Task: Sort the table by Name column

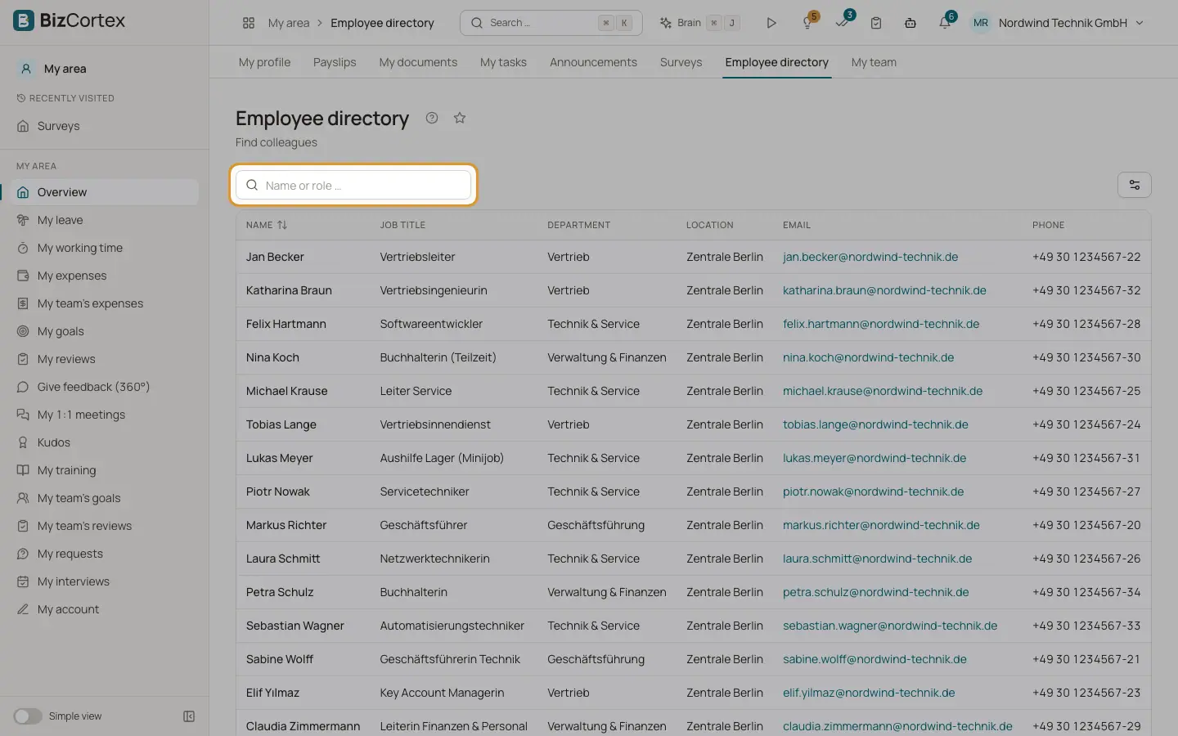Action: (x=267, y=225)
